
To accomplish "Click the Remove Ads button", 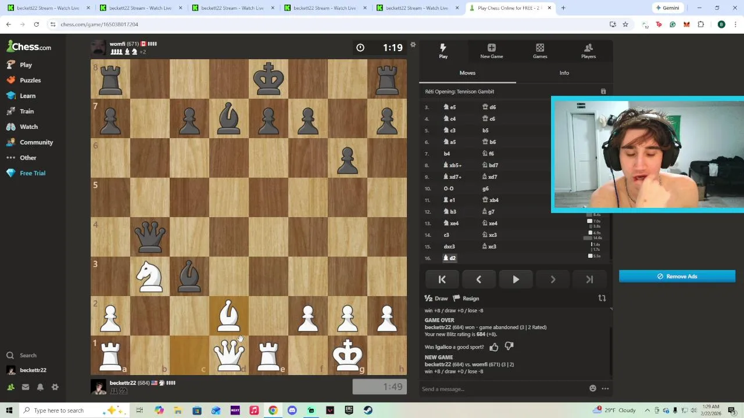I will coord(677,276).
